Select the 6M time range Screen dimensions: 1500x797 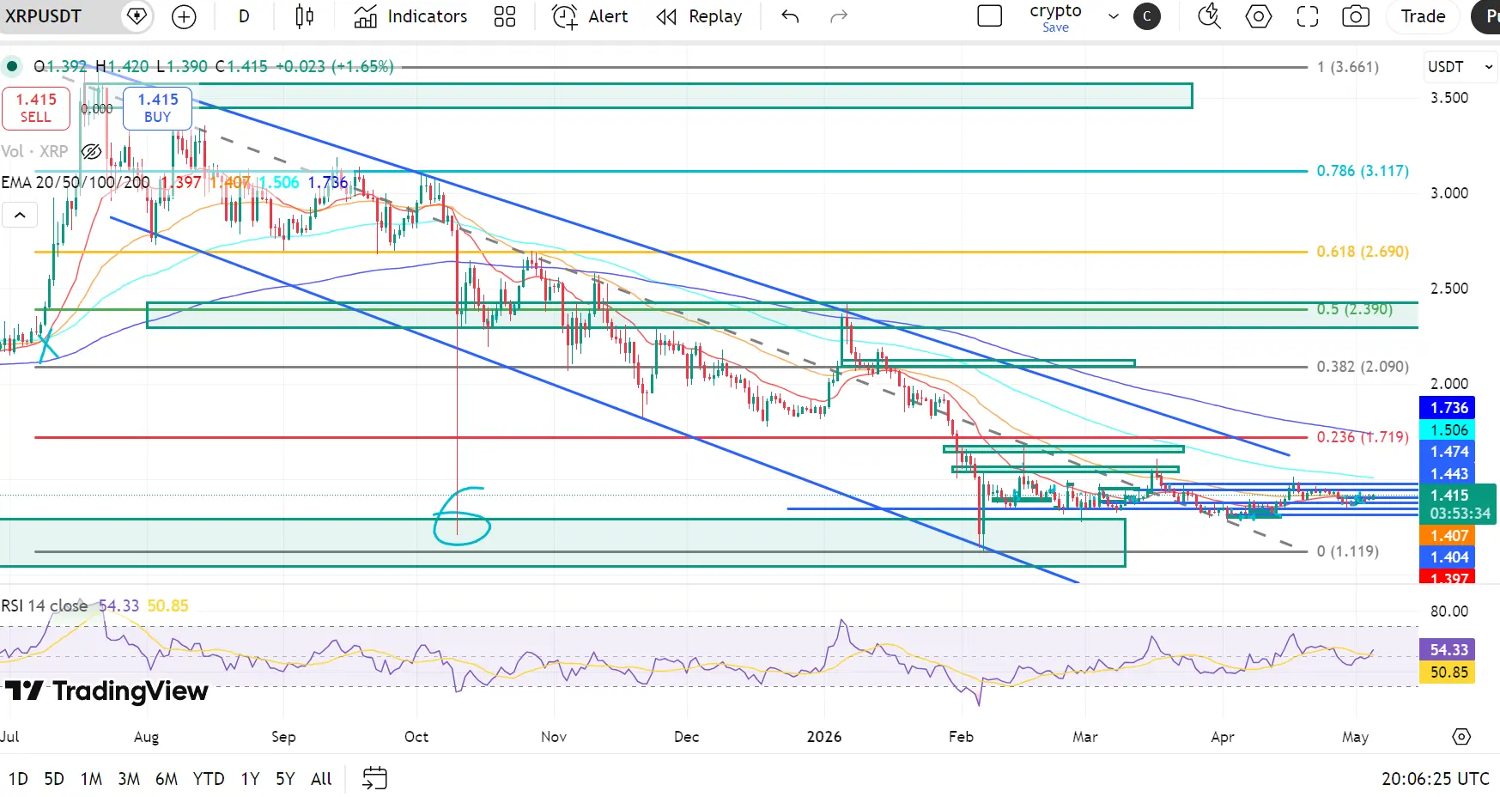(x=167, y=779)
